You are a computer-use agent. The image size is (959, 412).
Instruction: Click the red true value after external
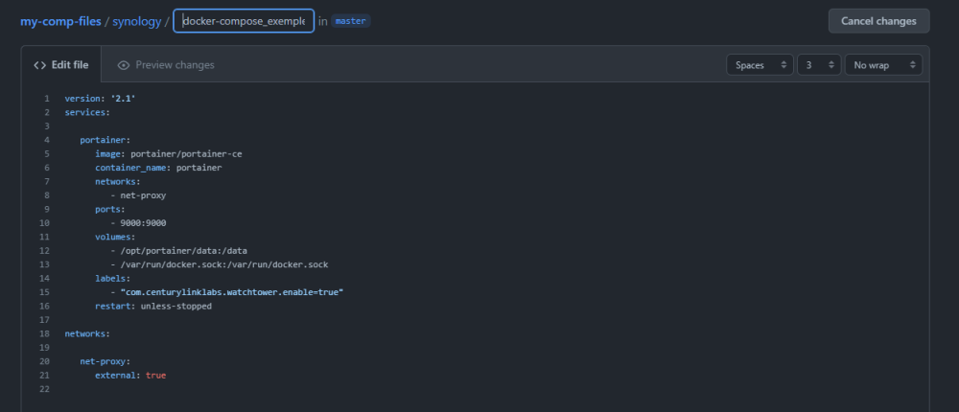[x=155, y=376]
